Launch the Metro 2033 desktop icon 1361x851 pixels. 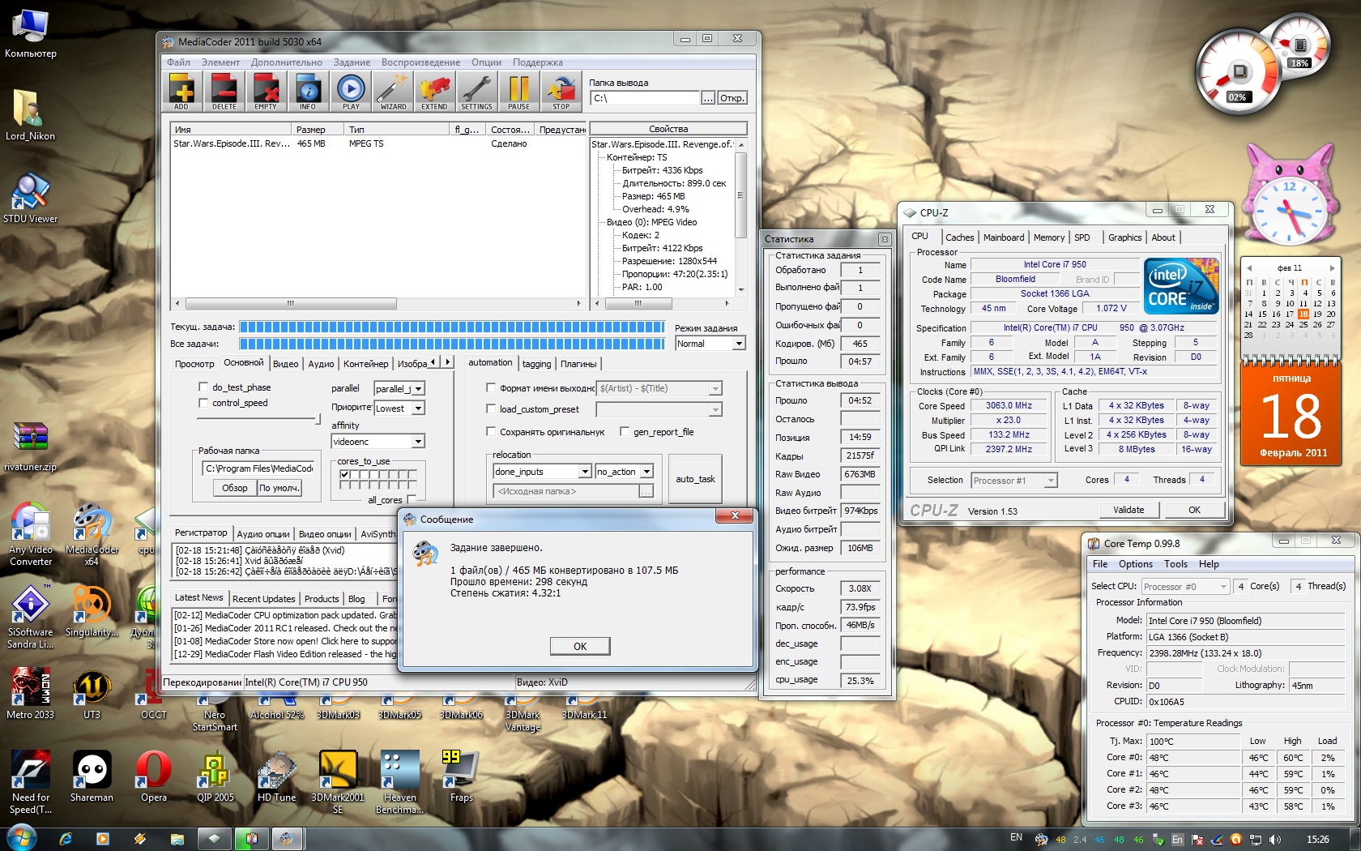pos(31,695)
